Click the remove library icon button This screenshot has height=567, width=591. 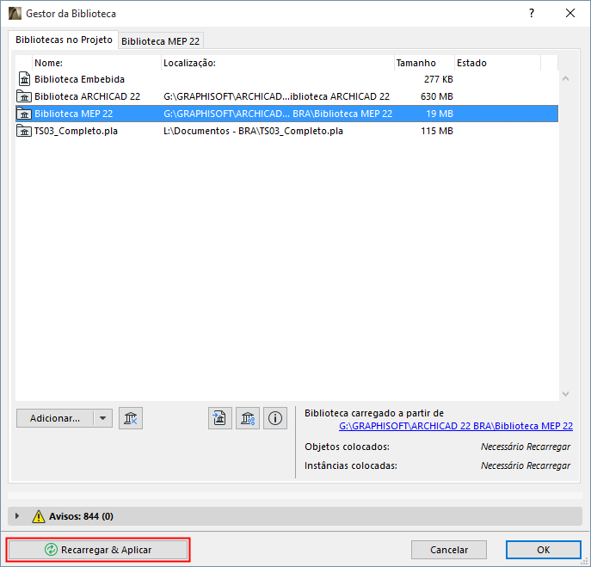131,418
